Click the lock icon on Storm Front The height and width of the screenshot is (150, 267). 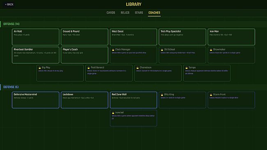(x=211, y=95)
